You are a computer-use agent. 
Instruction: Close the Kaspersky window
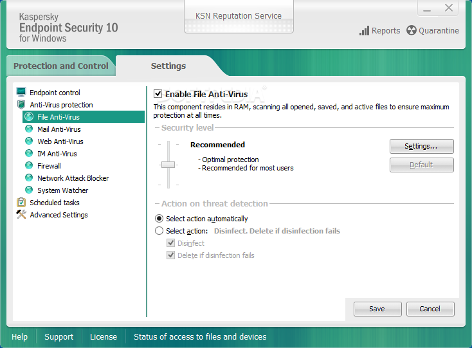tap(448, 8)
